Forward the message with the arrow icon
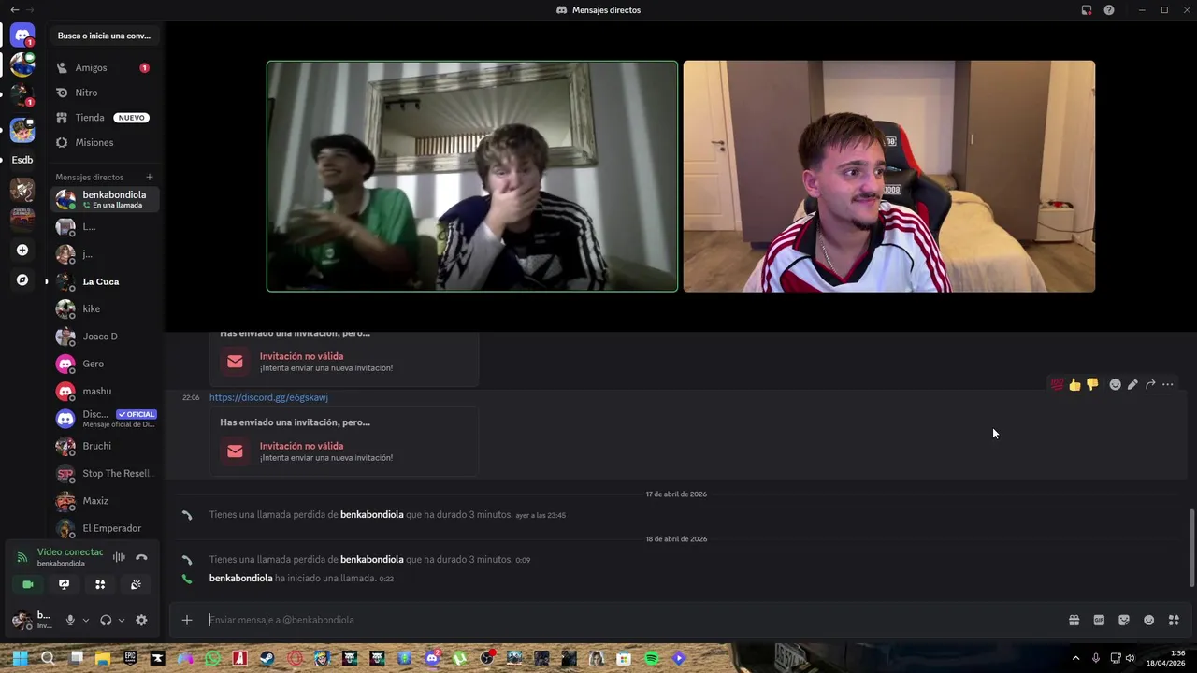The image size is (1197, 673). [1150, 384]
